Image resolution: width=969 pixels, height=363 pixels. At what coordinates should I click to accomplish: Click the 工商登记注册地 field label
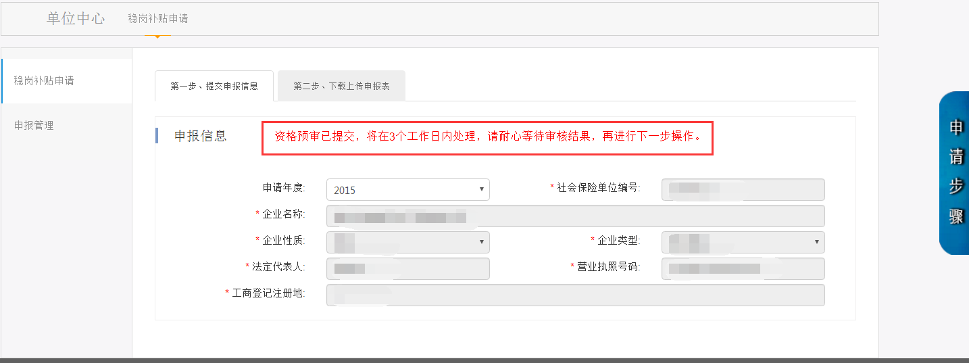[268, 293]
